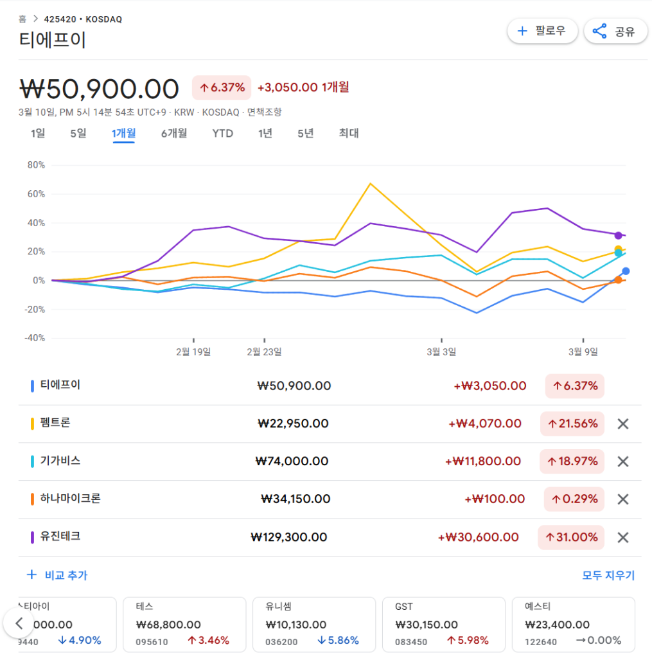Click the plus icon next to 비교 추가
652x658 pixels.
point(31,574)
